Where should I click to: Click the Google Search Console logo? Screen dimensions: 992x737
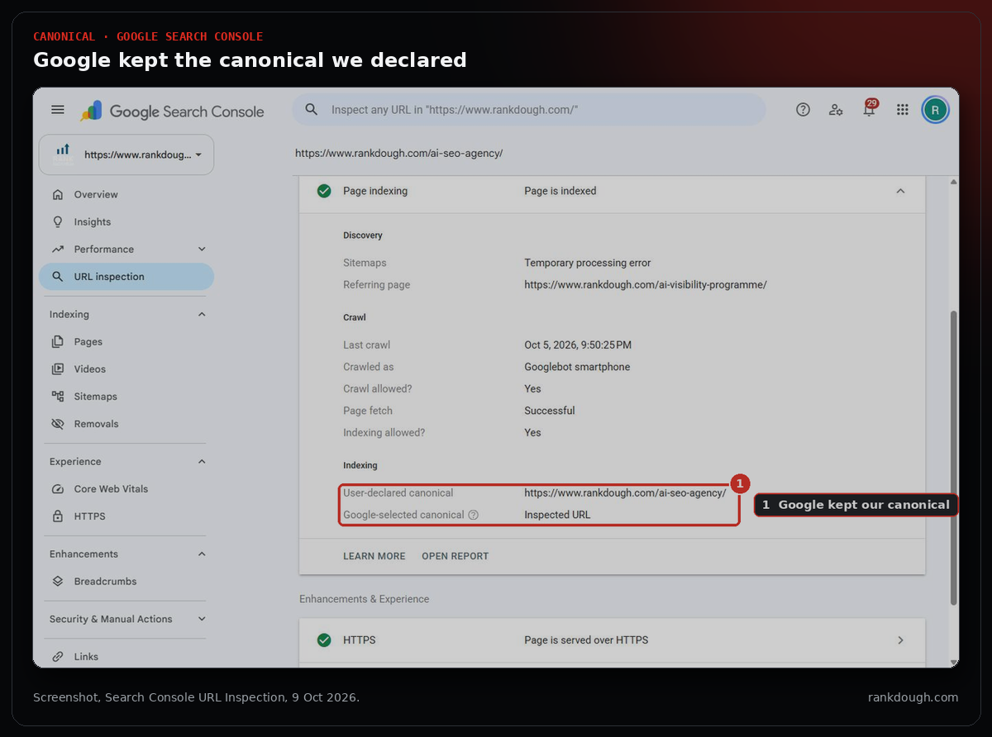(x=172, y=112)
